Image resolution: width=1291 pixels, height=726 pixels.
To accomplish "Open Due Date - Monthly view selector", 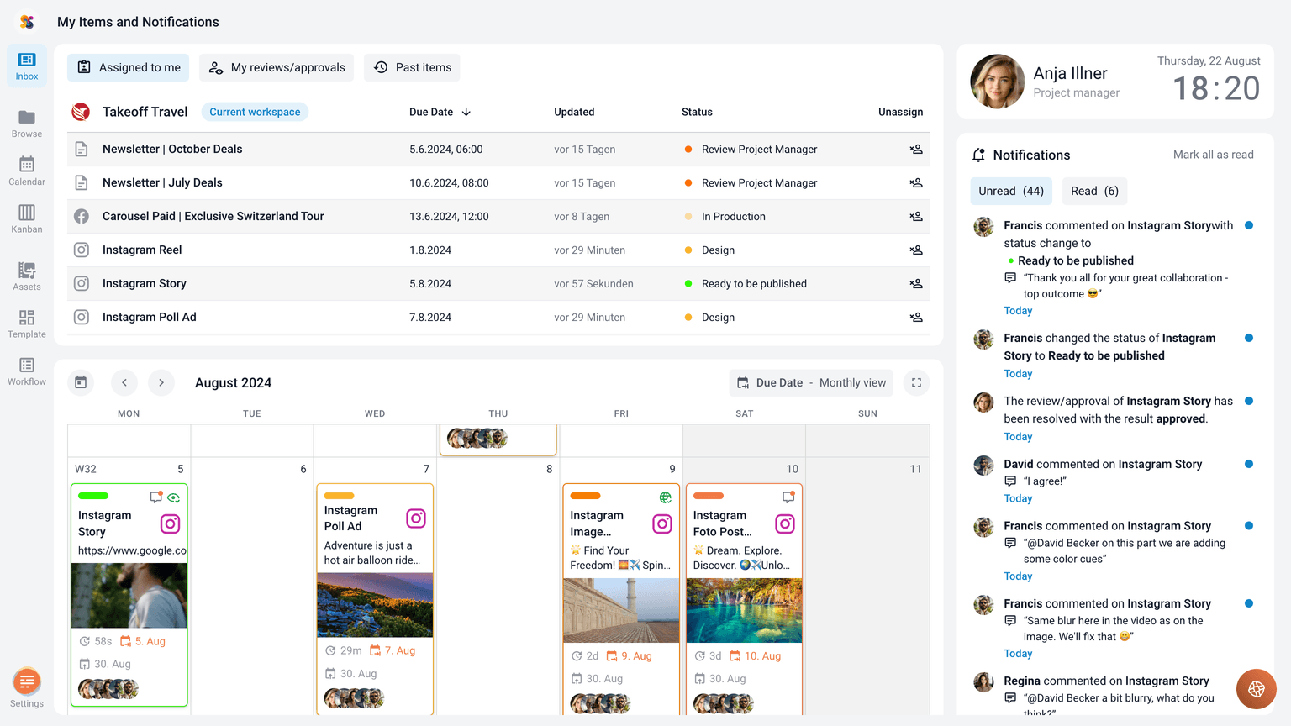I will pos(812,382).
